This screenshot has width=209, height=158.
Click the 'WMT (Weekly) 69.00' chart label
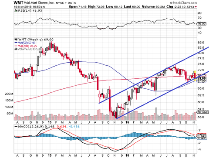pyautogui.click(x=36, y=40)
